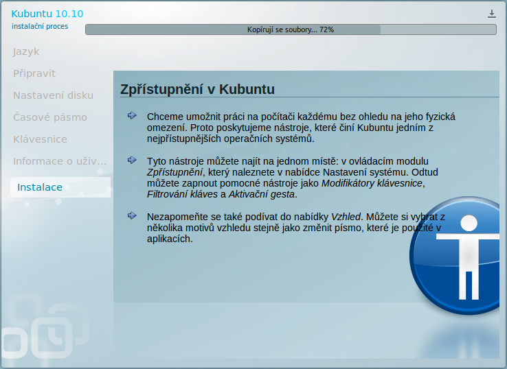Open the Nastavení disku step
This screenshot has width=507, height=369.
pyautogui.click(x=54, y=95)
